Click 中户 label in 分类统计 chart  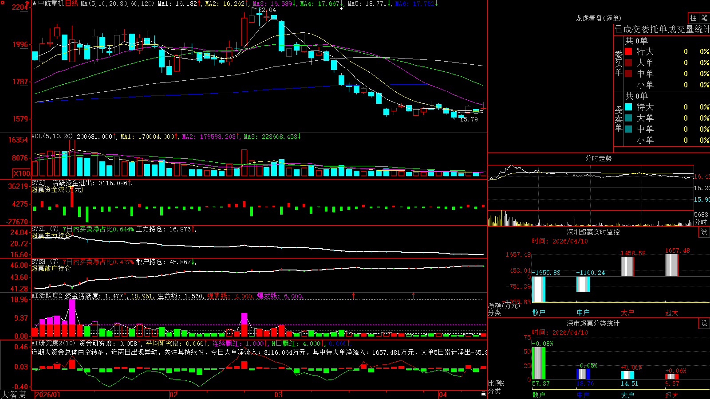[x=583, y=395]
